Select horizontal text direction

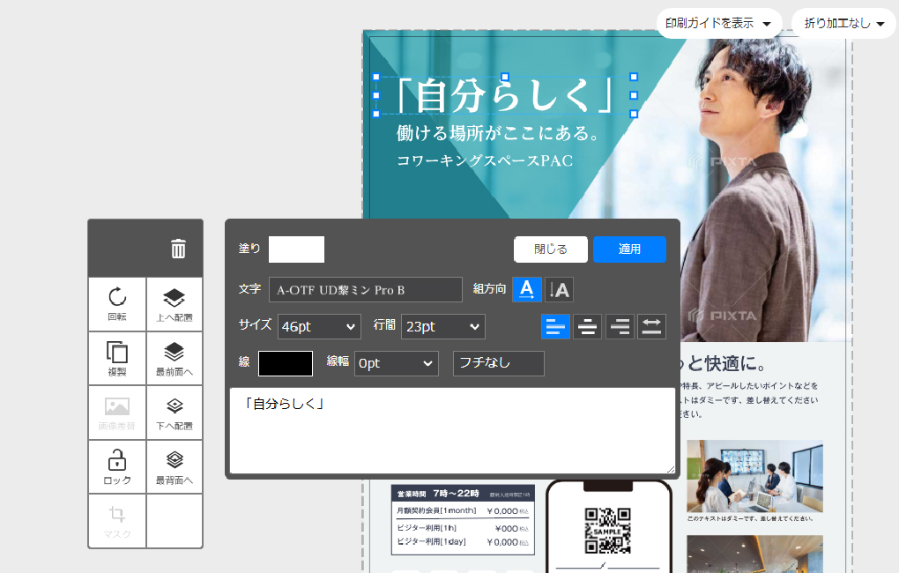pos(527,289)
